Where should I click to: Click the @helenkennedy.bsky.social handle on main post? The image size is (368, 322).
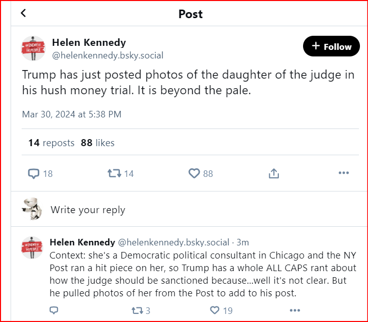click(108, 55)
